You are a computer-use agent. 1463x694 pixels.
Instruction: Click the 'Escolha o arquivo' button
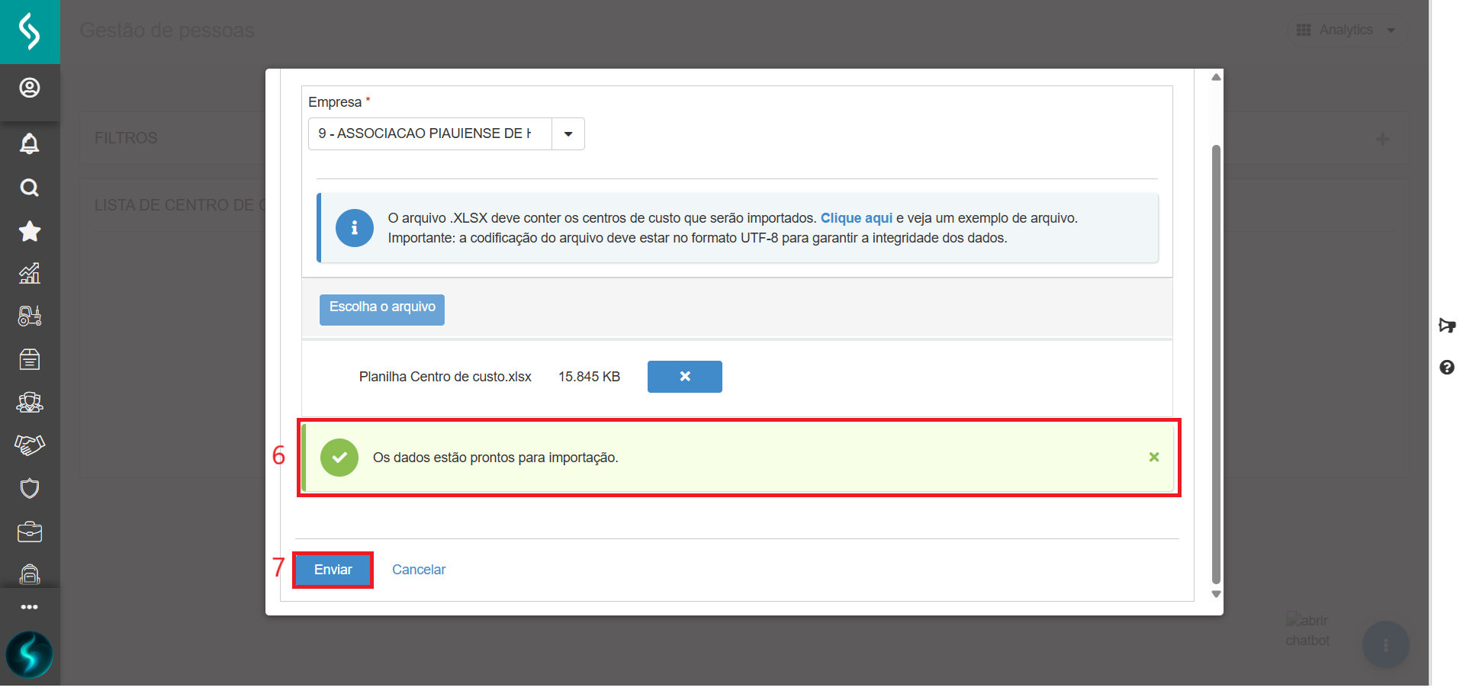click(x=382, y=309)
